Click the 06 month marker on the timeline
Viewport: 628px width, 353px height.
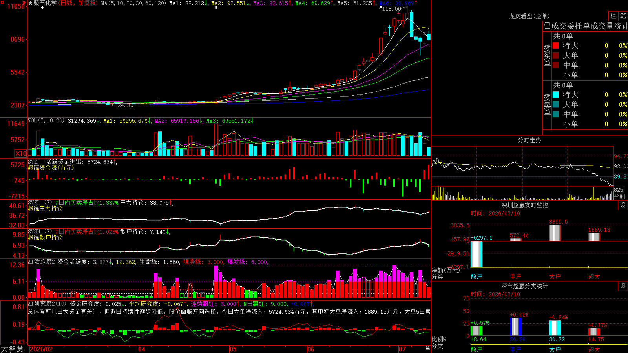311,349
